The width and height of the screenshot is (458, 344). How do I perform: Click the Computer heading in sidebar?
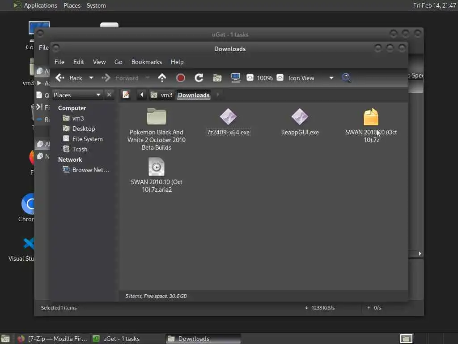point(72,108)
